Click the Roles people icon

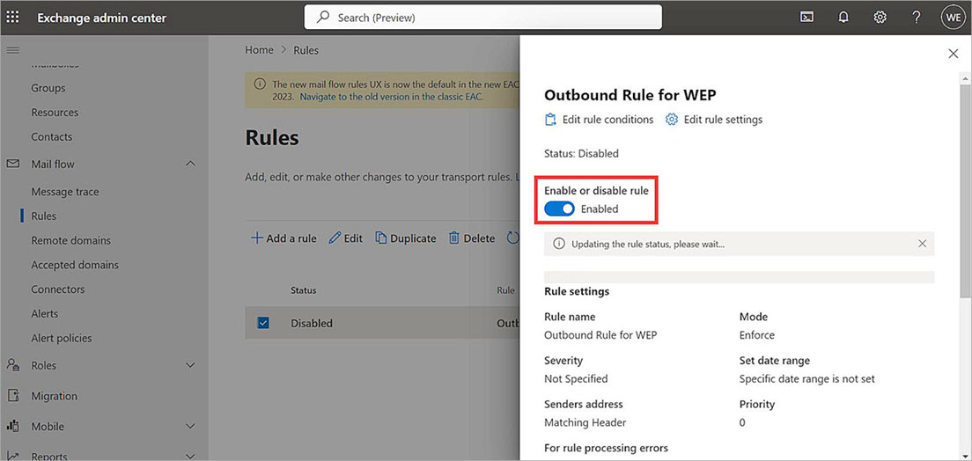click(12, 365)
